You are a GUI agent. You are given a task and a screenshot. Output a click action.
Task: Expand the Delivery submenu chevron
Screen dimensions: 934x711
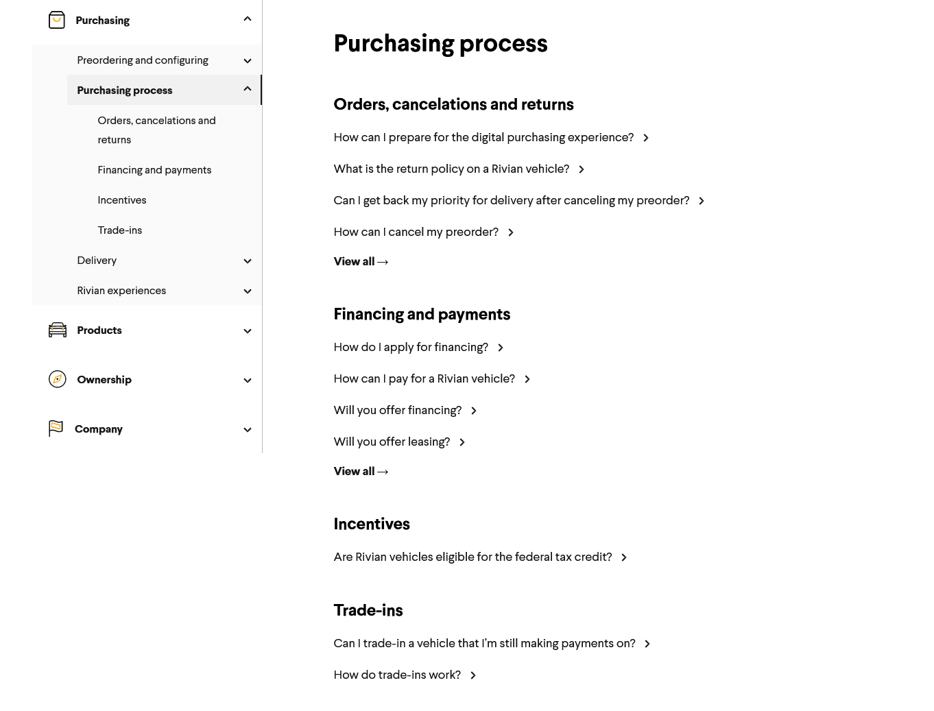(x=248, y=261)
